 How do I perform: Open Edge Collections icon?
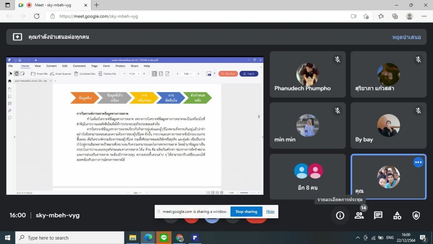(395, 16)
